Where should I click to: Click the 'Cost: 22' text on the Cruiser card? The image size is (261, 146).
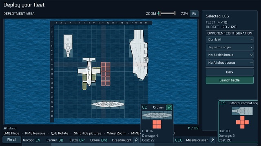tap(148, 140)
